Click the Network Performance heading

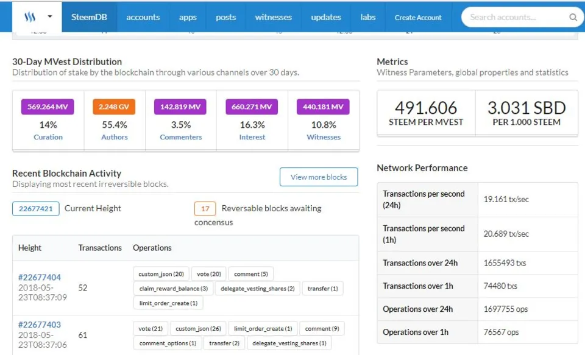click(x=422, y=168)
